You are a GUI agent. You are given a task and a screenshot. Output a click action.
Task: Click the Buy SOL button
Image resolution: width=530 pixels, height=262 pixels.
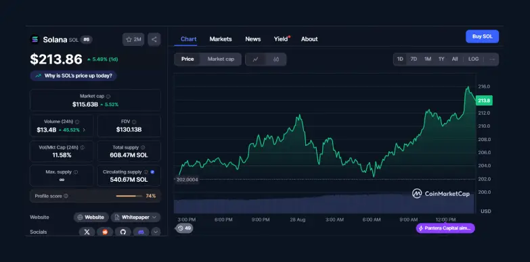pos(483,36)
